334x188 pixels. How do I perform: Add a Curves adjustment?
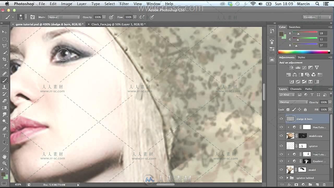pos(304,68)
